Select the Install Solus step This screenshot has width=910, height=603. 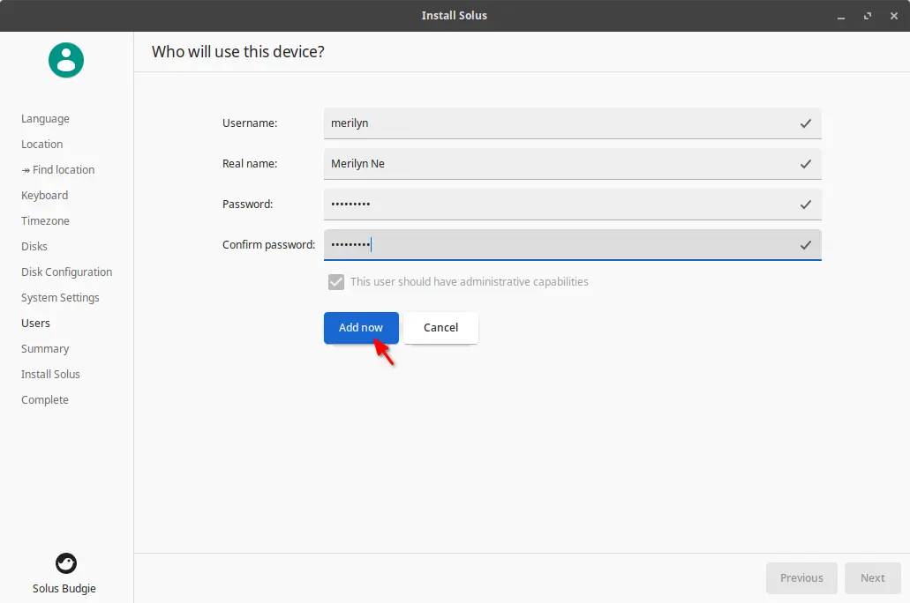[50, 374]
